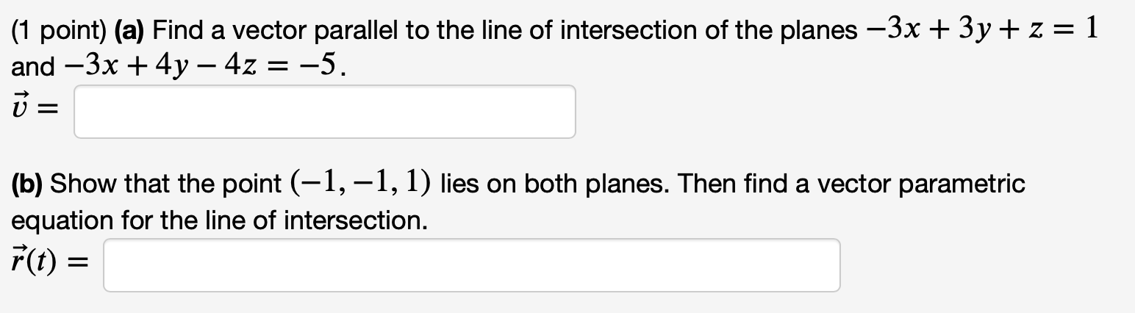Viewport: 1135px width, 313px height.
Task: Click the word "and" starting line two
Action: pos(32,68)
